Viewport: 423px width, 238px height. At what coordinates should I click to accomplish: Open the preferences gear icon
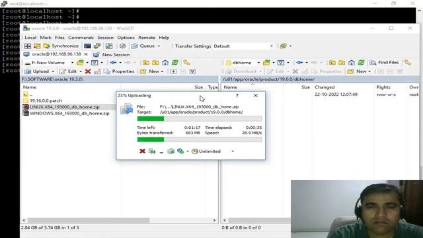coord(122,46)
